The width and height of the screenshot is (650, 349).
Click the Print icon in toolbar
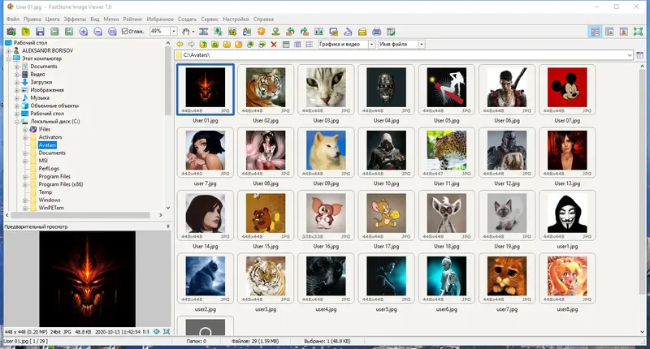tap(375, 31)
